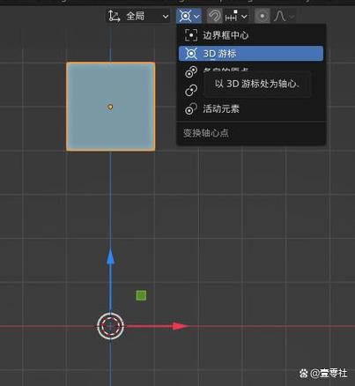Toggle proportional editing button
The height and width of the screenshot is (386, 355).
263,16
